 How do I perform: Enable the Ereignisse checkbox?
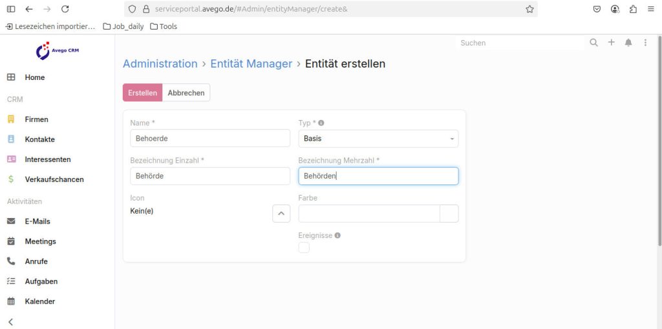[304, 248]
